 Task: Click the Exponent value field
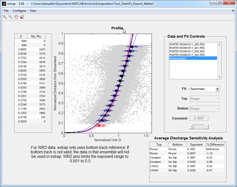(199, 118)
